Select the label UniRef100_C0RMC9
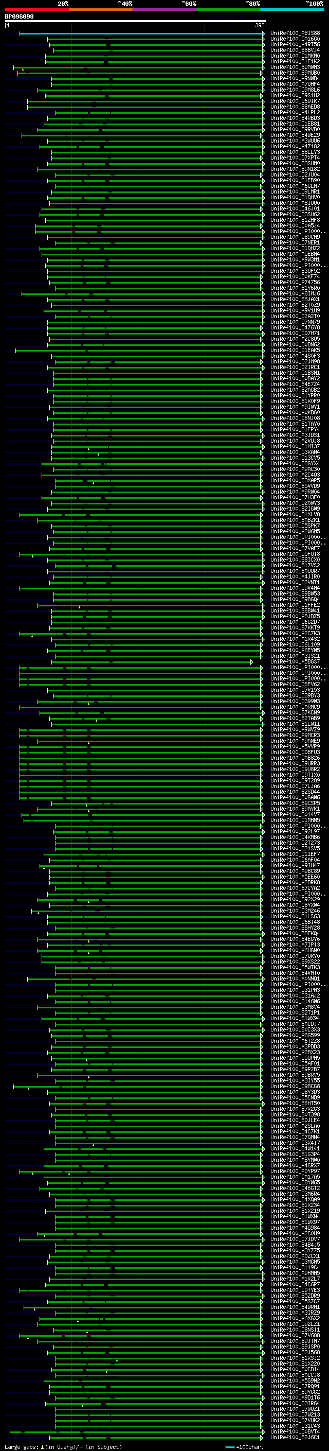Image resolution: width=329 pixels, height=1451 pixels. coord(295,707)
